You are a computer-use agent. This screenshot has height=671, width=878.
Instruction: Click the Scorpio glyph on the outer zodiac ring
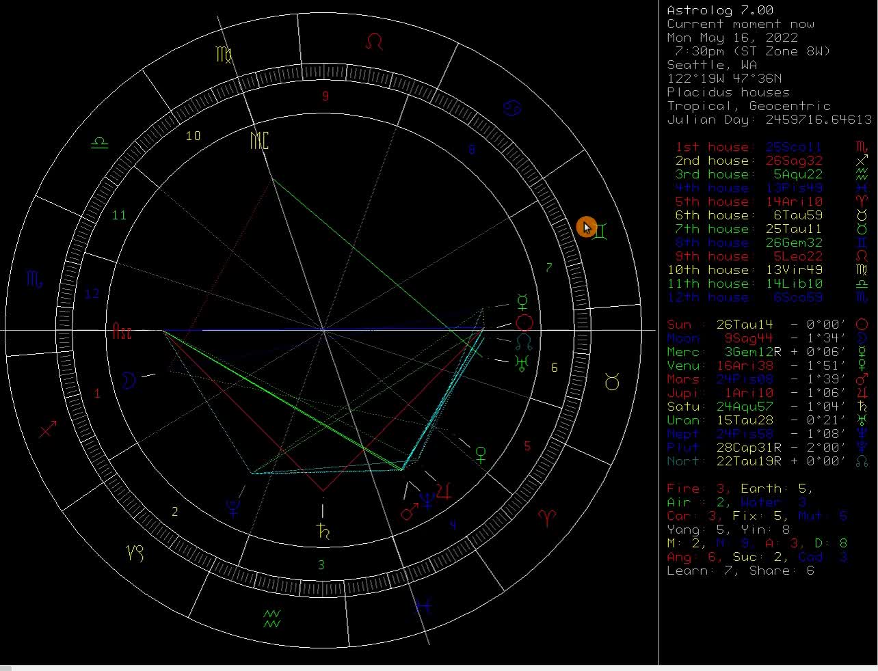tap(34, 279)
